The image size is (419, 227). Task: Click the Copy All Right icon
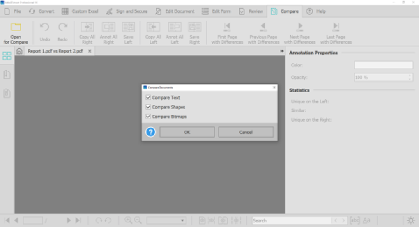click(x=87, y=28)
